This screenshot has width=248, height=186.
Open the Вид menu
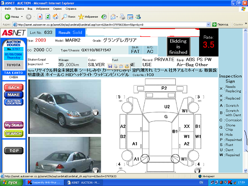click(x=30, y=9)
